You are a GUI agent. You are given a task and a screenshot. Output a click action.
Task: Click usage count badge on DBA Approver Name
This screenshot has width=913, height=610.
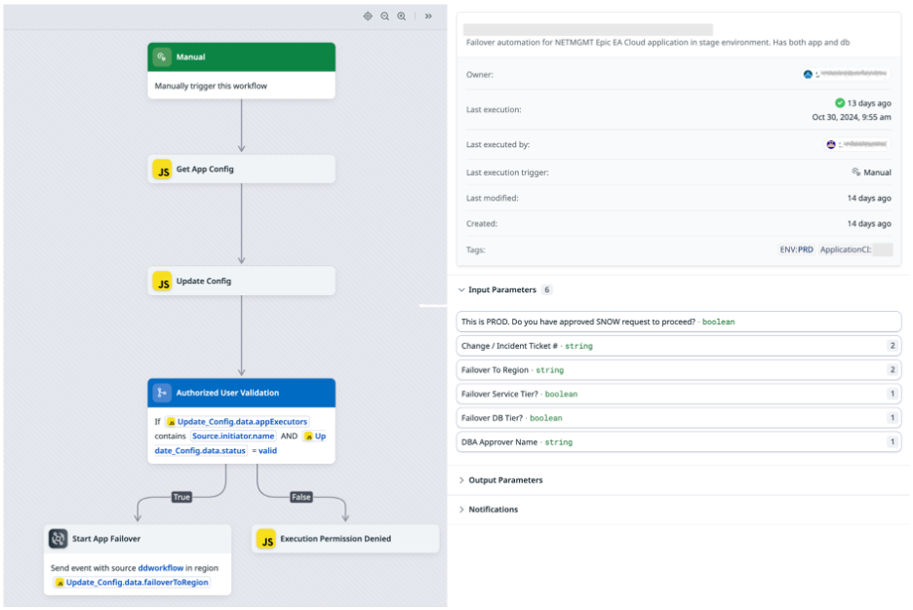tap(893, 442)
